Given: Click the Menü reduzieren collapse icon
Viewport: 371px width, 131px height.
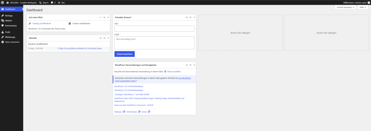Looking at the screenshot, I should tap(3, 42).
